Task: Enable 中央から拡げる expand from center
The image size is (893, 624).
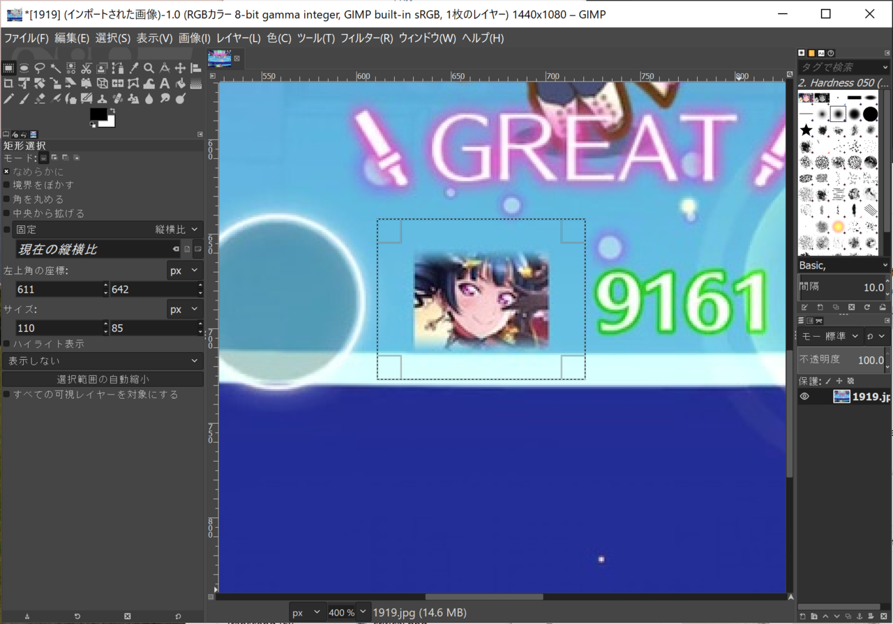Action: coord(7,213)
